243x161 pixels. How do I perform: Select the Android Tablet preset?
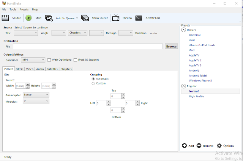point(198,75)
